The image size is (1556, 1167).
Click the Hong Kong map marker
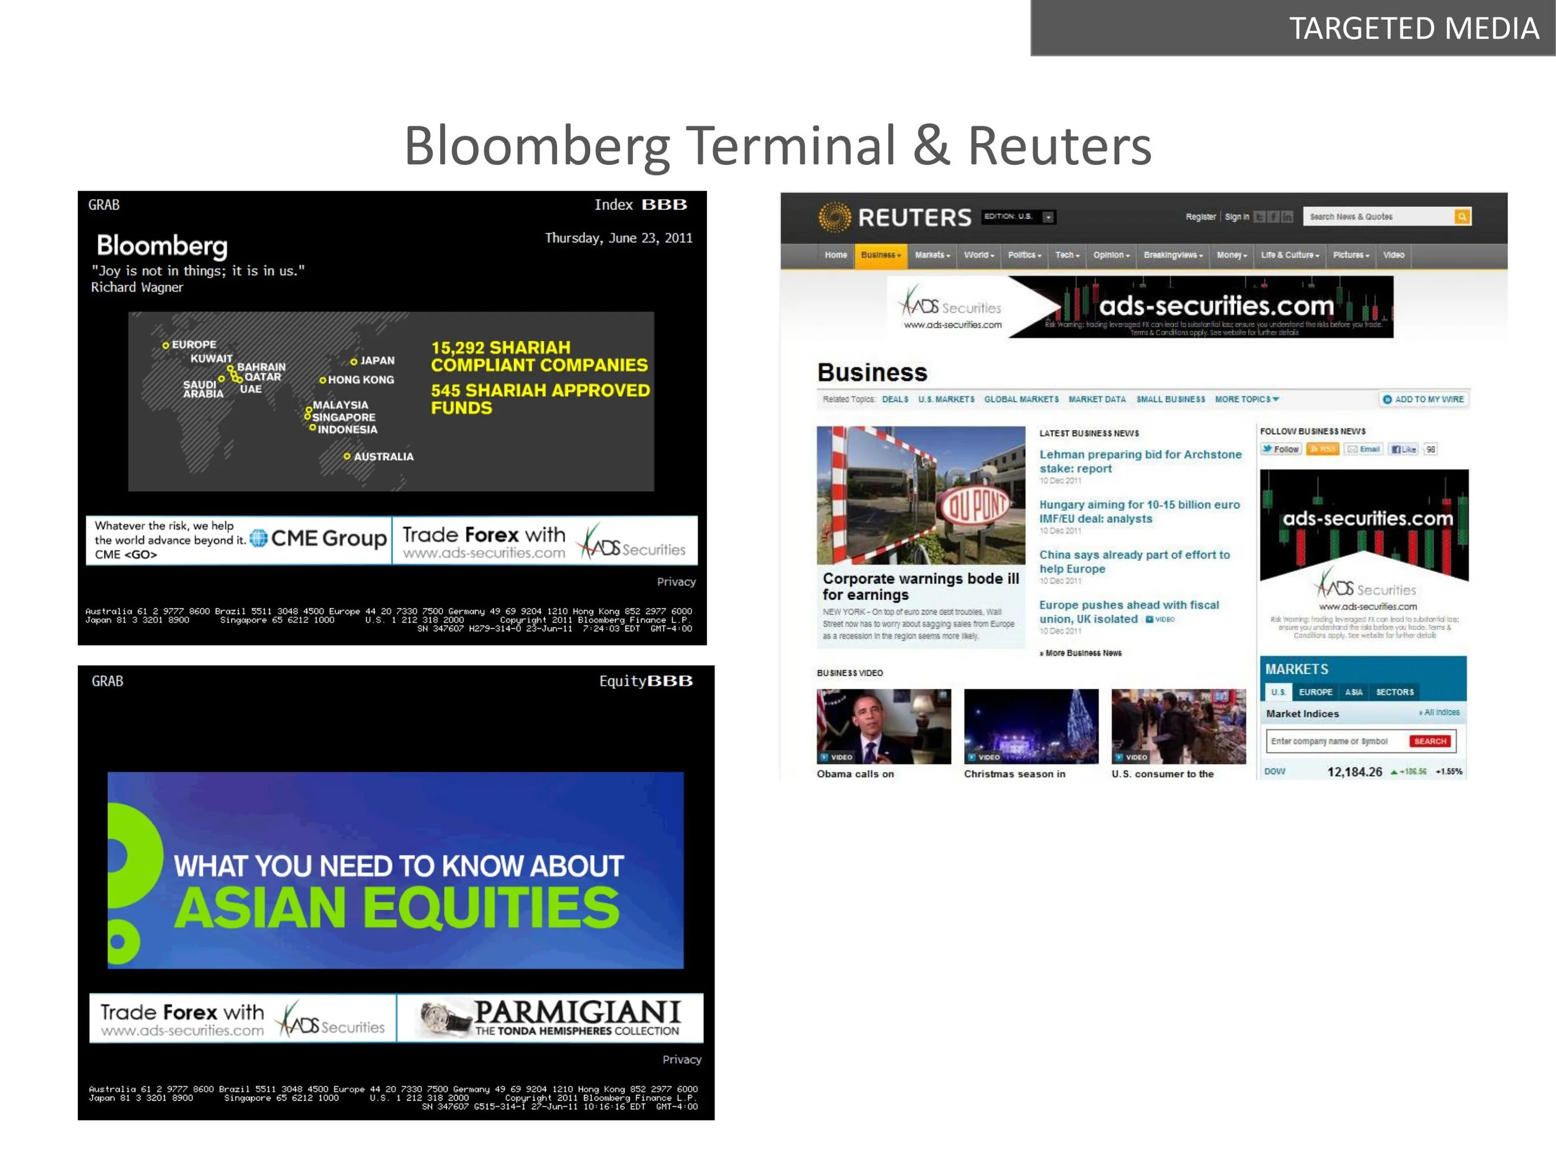[x=323, y=380]
